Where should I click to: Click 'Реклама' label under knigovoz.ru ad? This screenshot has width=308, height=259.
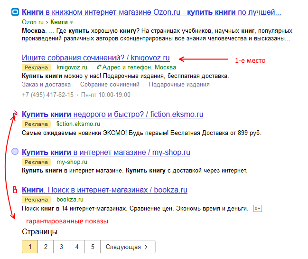click(36, 67)
